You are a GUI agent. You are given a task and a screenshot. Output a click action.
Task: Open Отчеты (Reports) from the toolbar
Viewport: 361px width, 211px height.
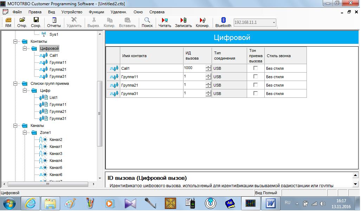click(54, 22)
